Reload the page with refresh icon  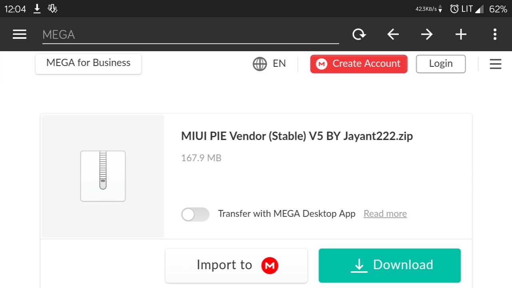(x=359, y=34)
